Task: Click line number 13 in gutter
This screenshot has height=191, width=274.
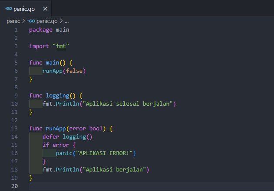Action: (14, 129)
